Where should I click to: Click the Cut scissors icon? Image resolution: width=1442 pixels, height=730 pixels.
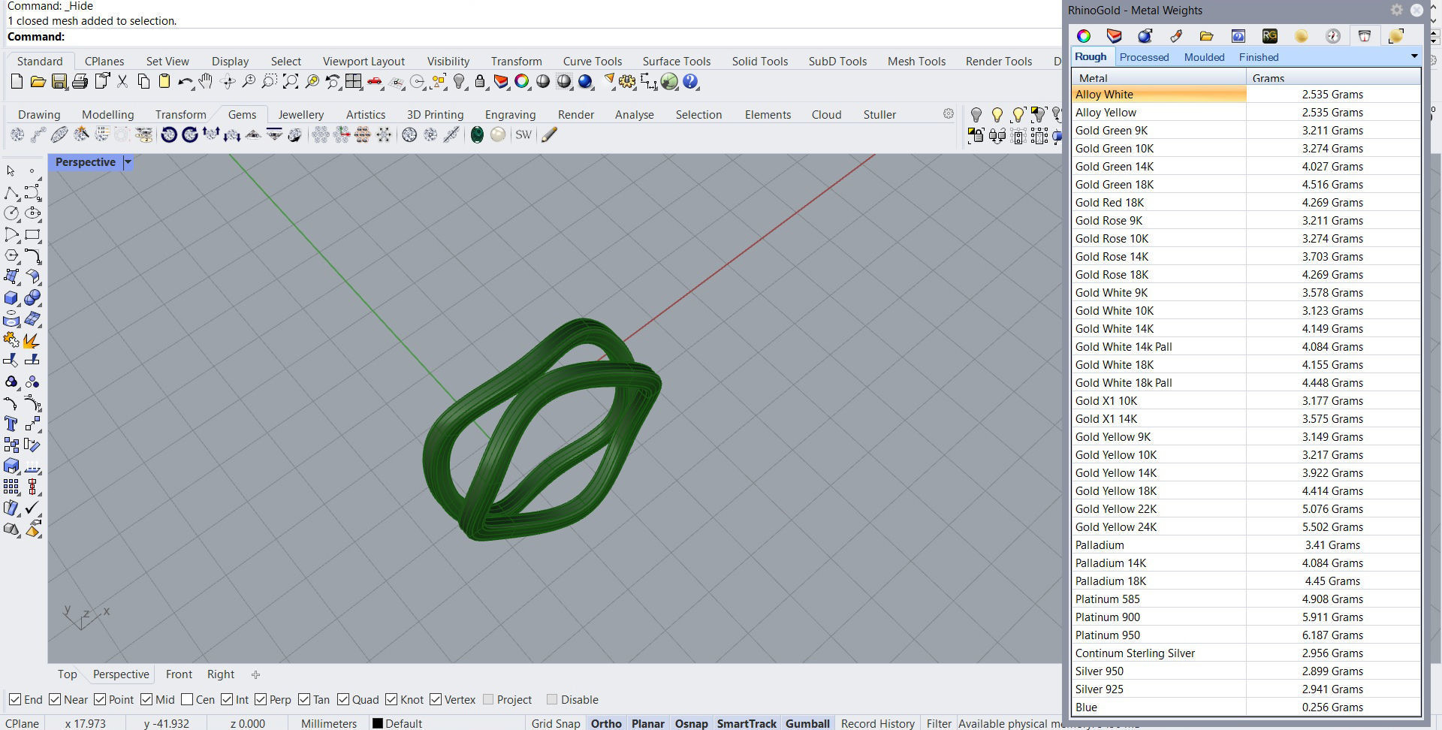pos(122,82)
